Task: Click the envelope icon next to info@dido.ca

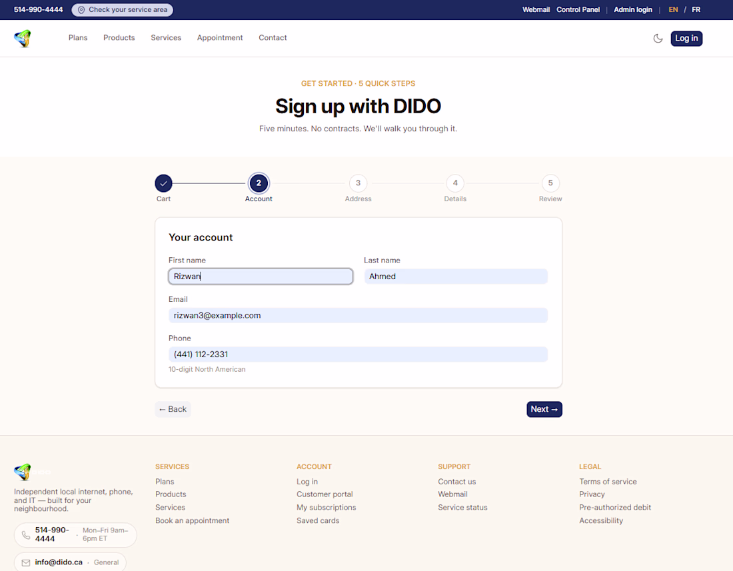Action: pyautogui.click(x=26, y=562)
